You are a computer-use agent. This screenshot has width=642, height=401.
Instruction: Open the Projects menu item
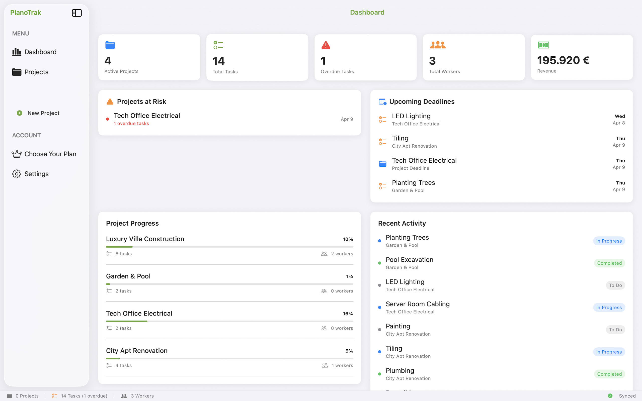(46, 72)
